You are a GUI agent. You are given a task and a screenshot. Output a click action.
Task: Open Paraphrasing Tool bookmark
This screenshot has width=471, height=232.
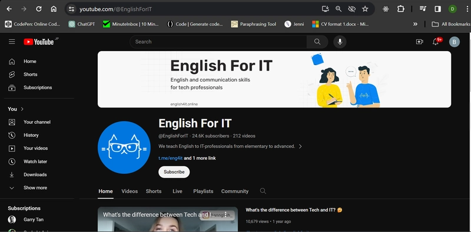coord(254,24)
